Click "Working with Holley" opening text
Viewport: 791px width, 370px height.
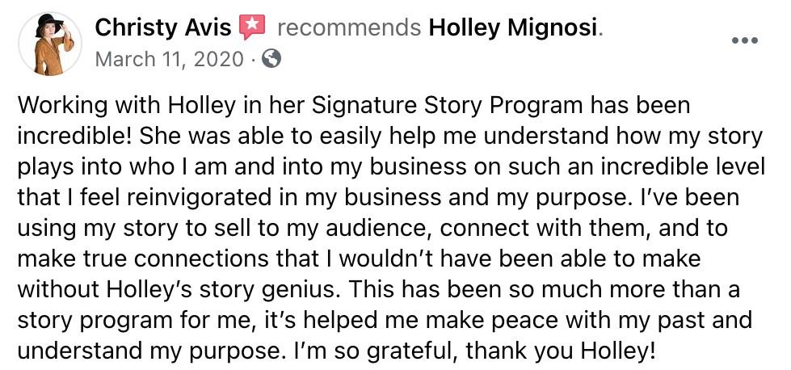tap(119, 107)
